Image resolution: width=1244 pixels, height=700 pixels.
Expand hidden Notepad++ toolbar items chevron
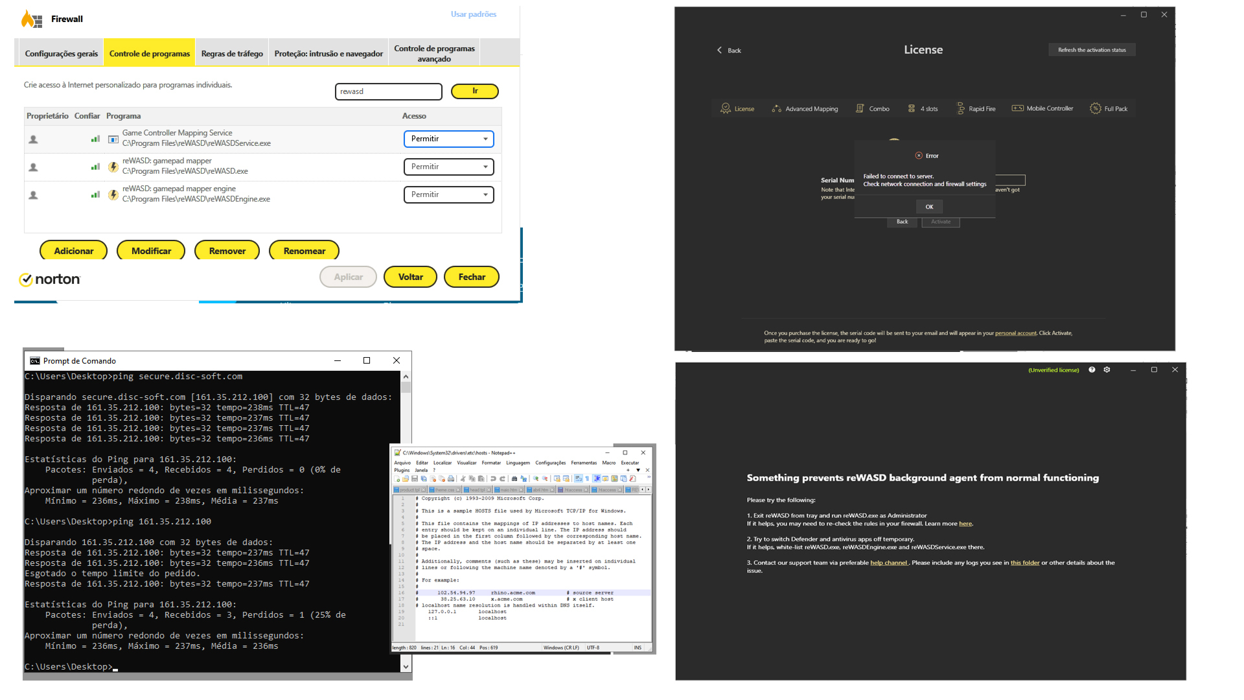coord(649,477)
